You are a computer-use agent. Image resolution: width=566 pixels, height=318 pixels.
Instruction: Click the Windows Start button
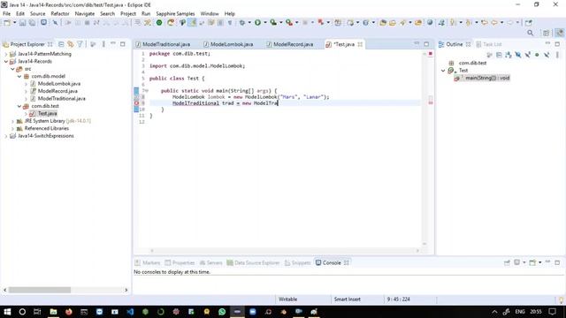[7, 312]
